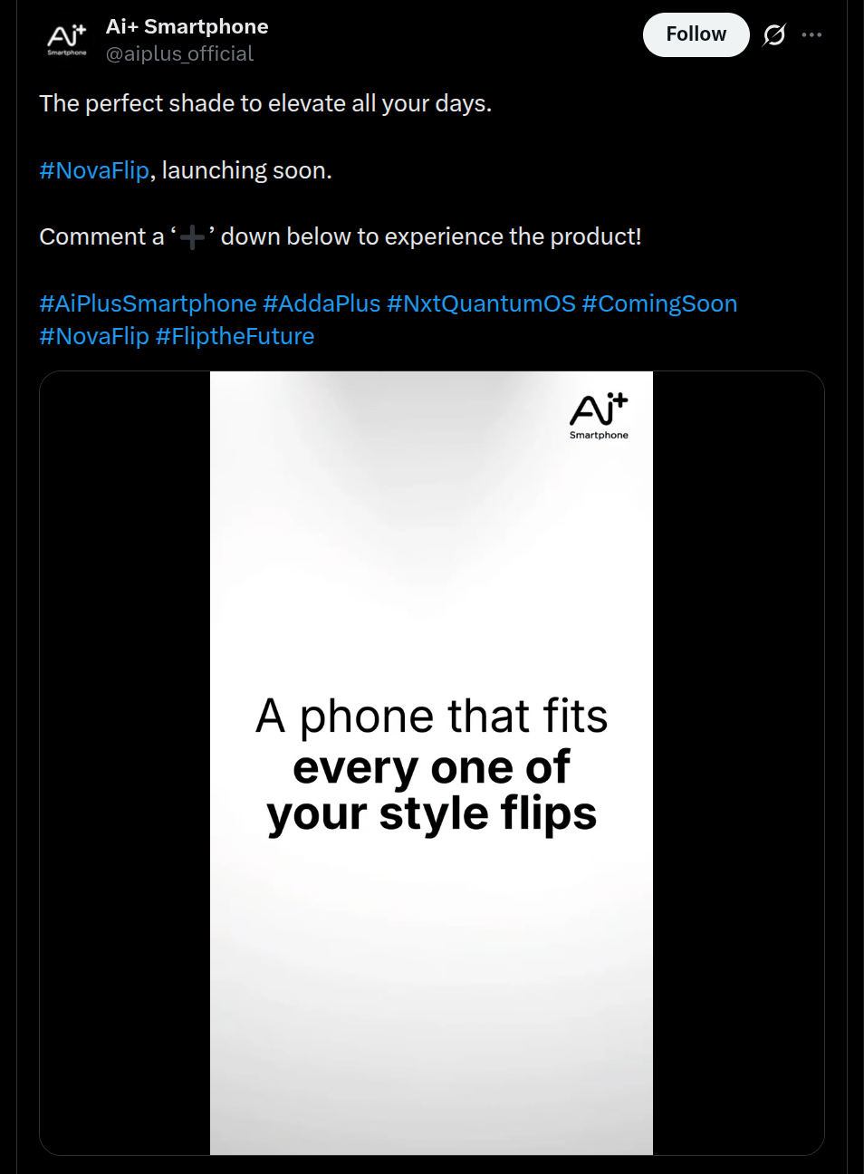Follow the Ai+ Smartphone account
This screenshot has width=864, height=1174.
[696, 35]
